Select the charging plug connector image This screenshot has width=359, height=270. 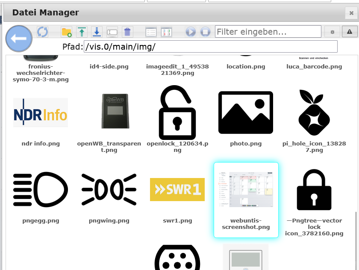[x=177, y=257]
